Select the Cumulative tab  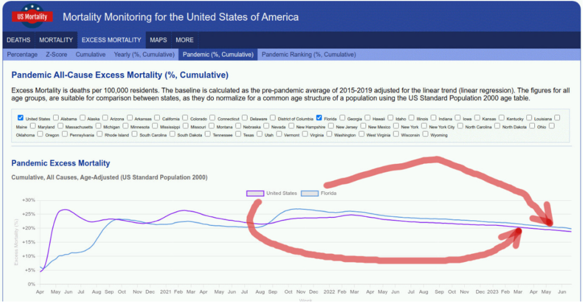tap(91, 54)
